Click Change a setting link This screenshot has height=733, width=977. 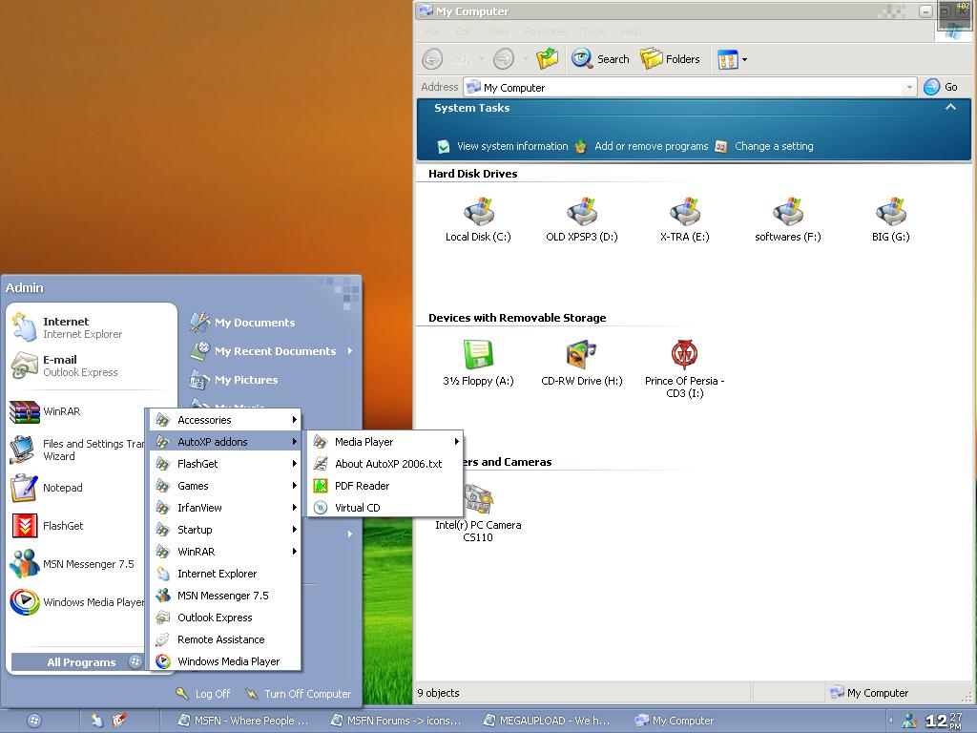[x=774, y=146]
